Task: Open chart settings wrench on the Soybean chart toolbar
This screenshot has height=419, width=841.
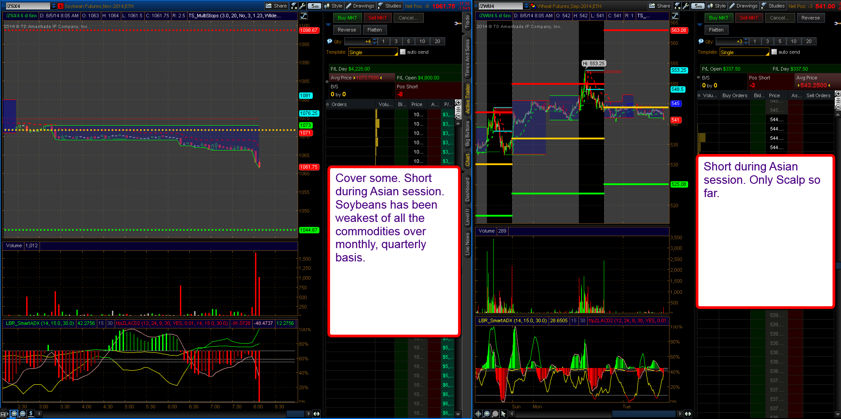Action: (x=303, y=6)
